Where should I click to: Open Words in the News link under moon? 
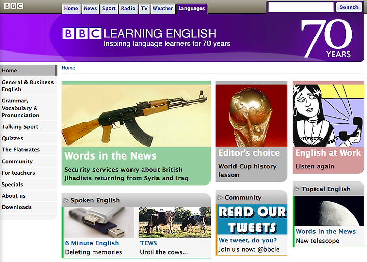[x=326, y=231]
